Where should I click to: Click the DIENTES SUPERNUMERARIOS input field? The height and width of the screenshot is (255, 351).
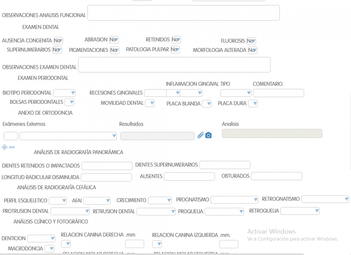point(225,165)
